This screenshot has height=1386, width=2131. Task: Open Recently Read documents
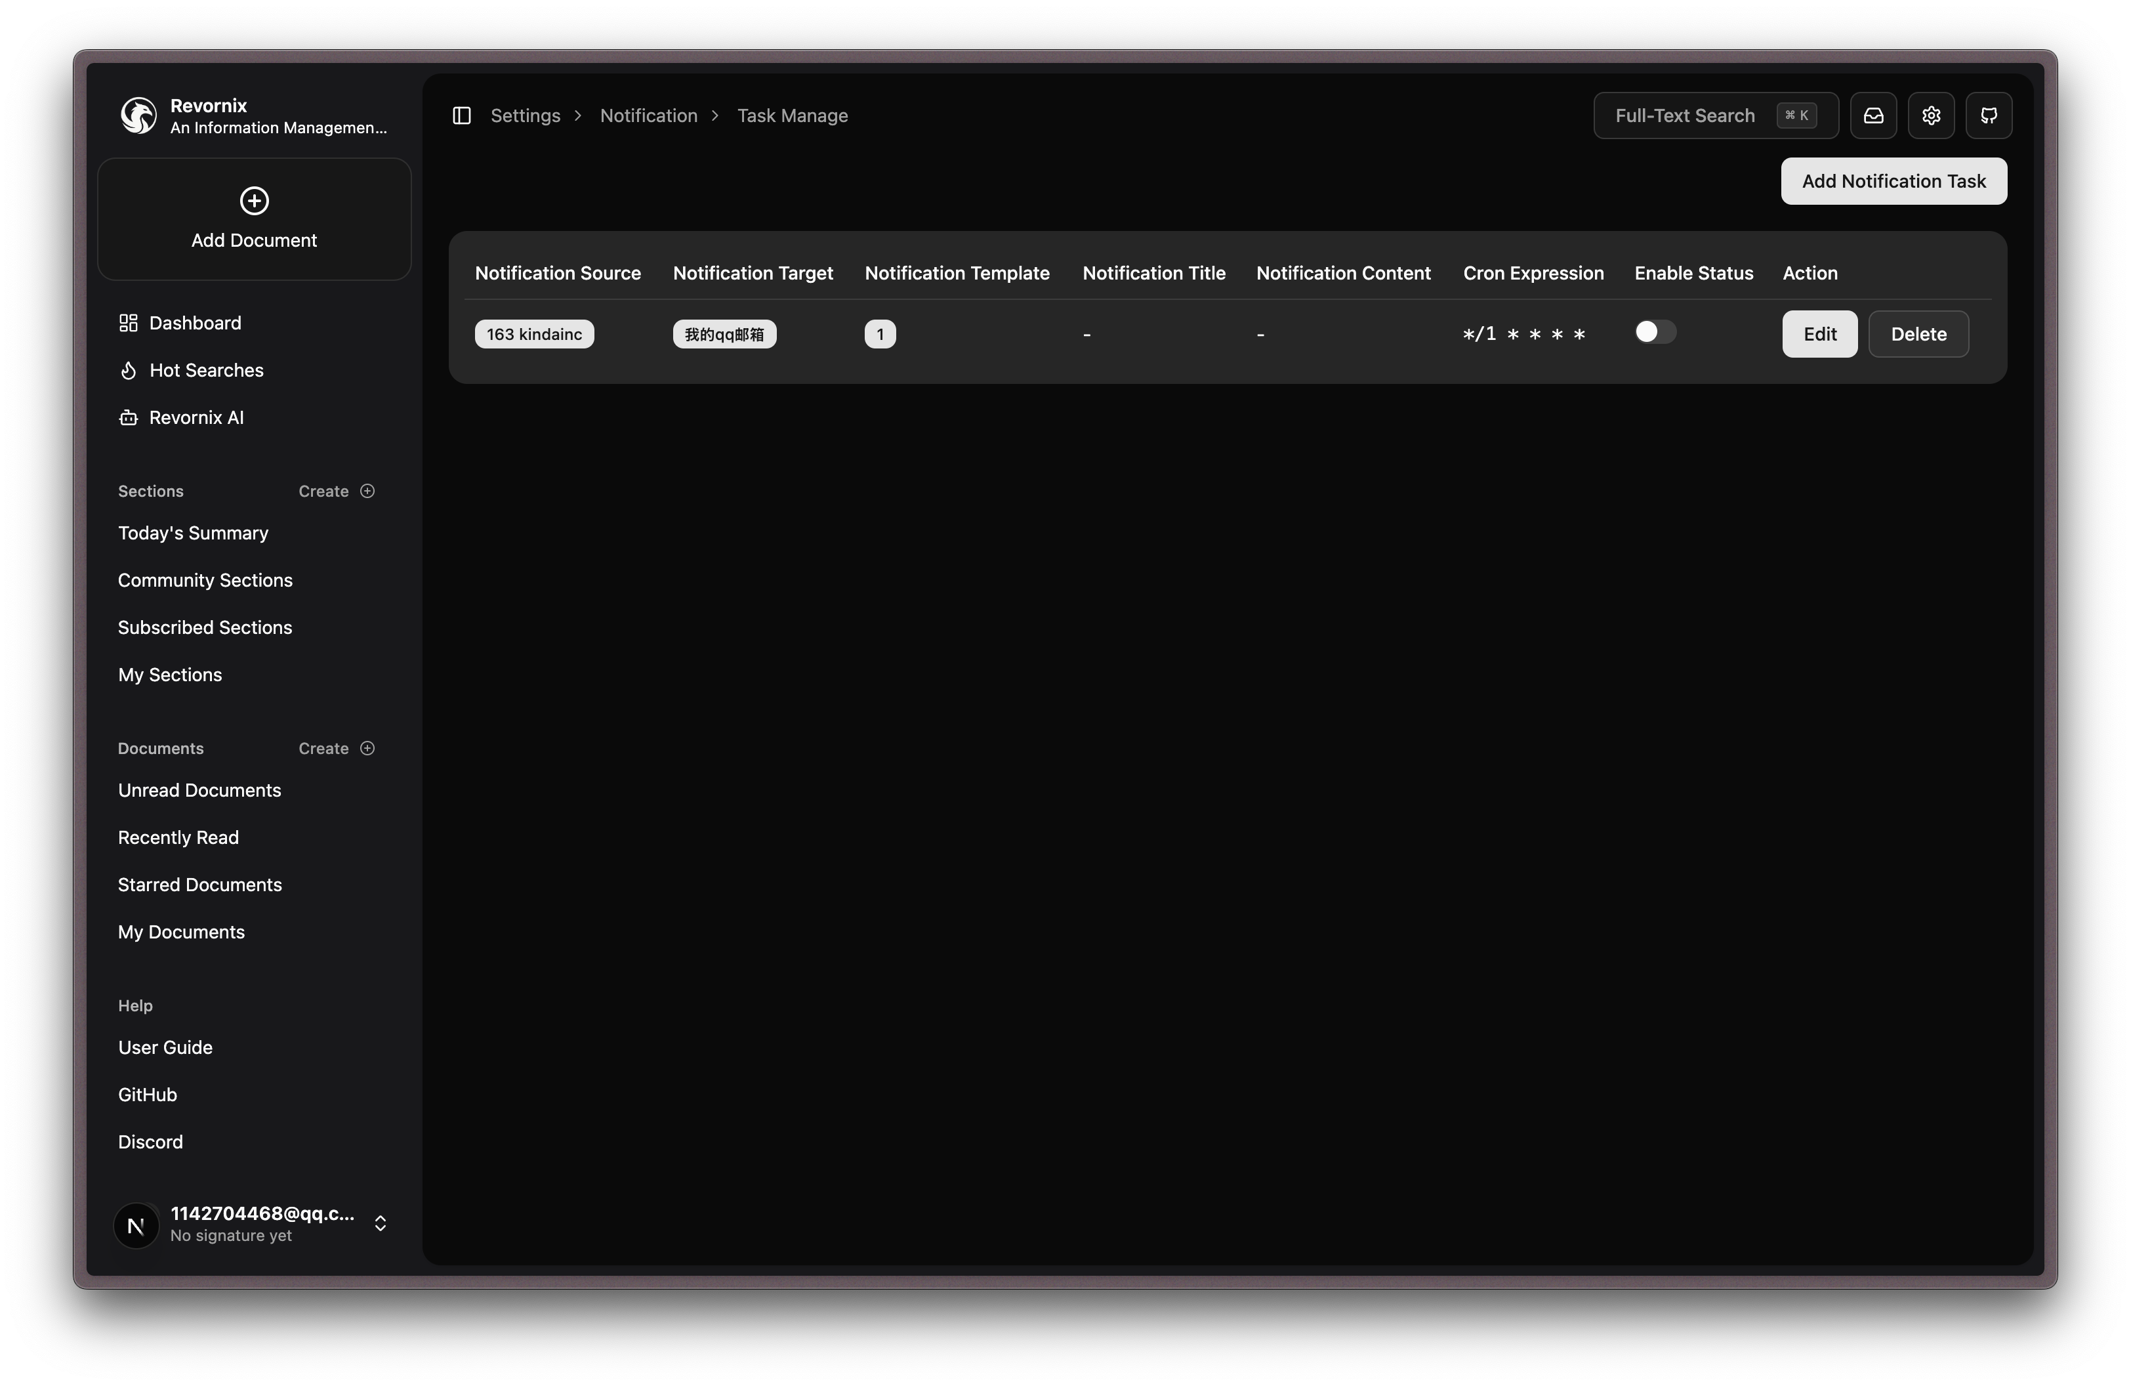click(x=178, y=838)
